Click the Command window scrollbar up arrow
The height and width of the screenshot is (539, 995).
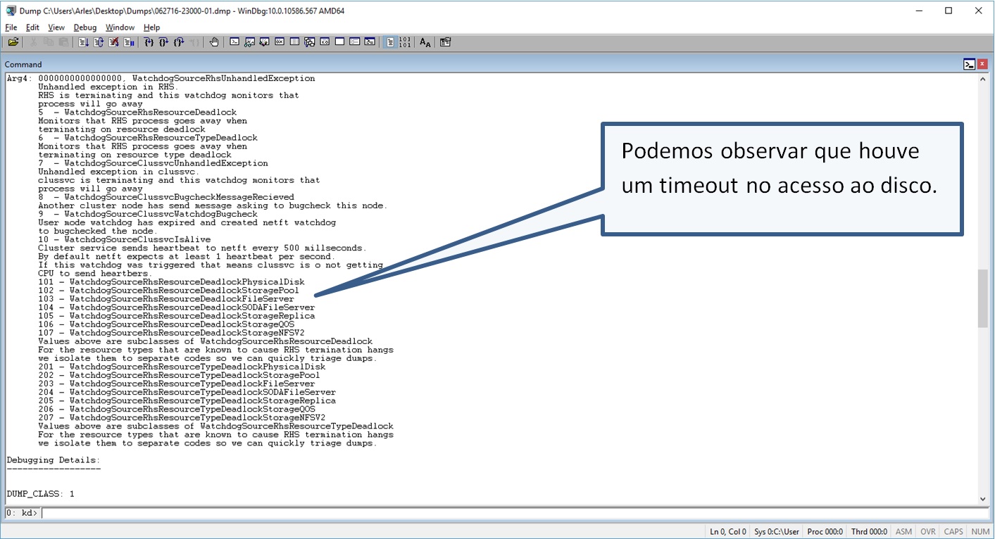(983, 79)
